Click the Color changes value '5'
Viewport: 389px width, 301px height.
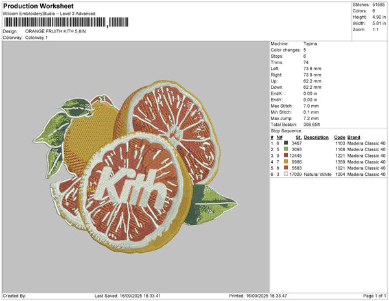click(x=305, y=50)
